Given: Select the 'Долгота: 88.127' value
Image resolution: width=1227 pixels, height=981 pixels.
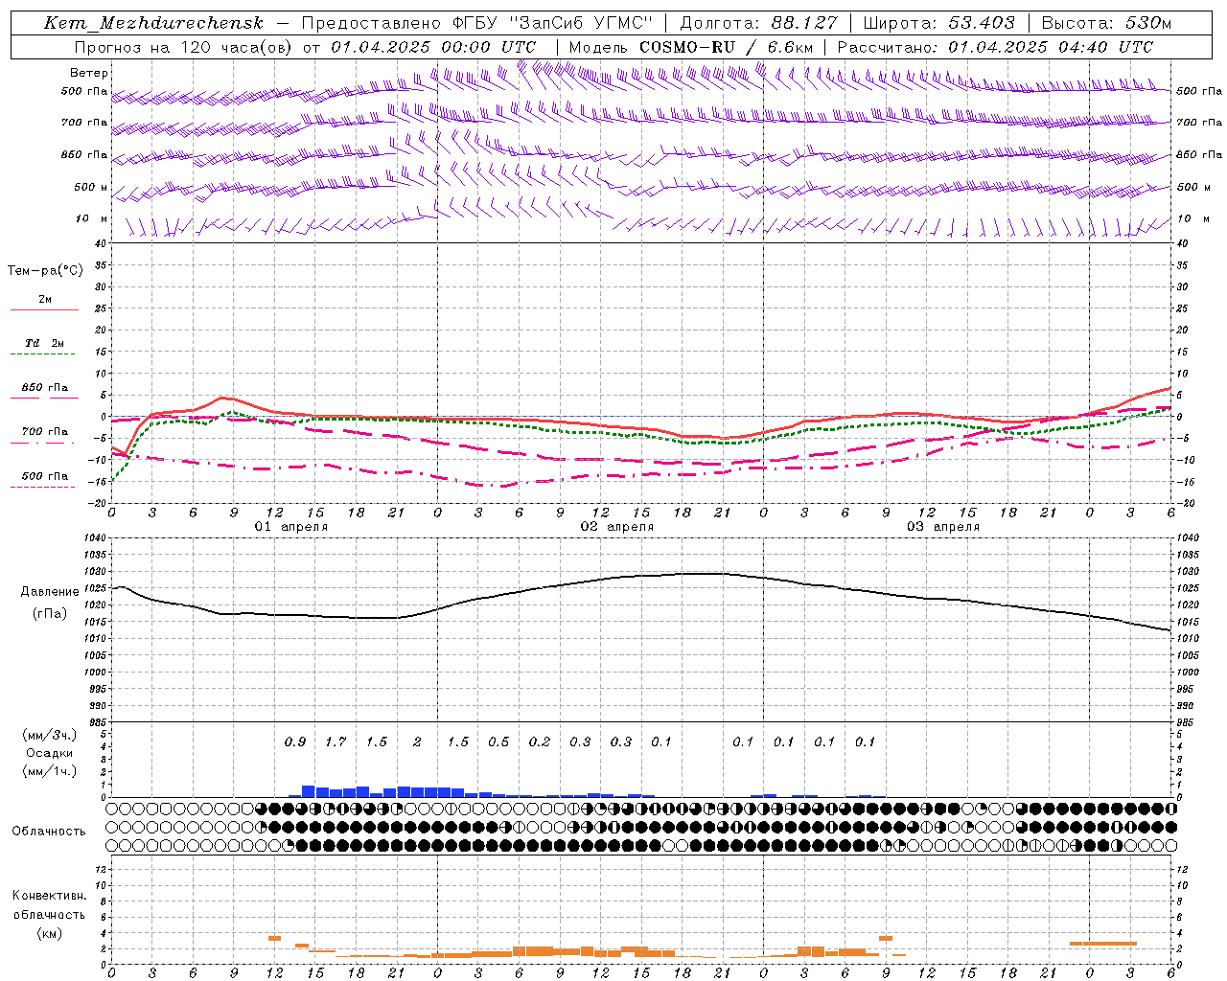Looking at the screenshot, I should click(759, 23).
